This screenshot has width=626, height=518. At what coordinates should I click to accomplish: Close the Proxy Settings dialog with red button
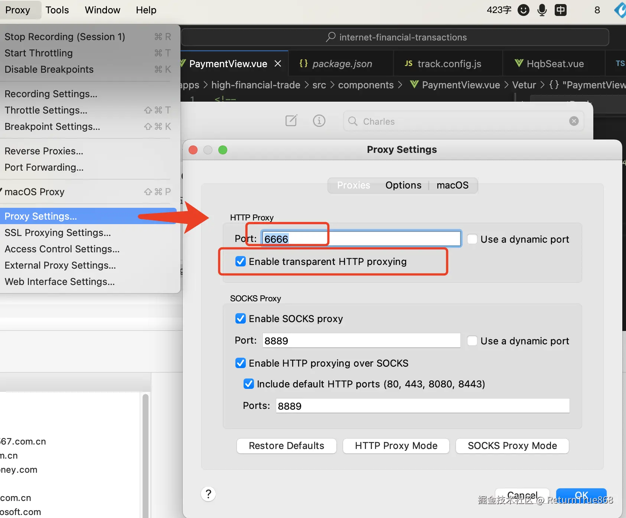click(193, 150)
